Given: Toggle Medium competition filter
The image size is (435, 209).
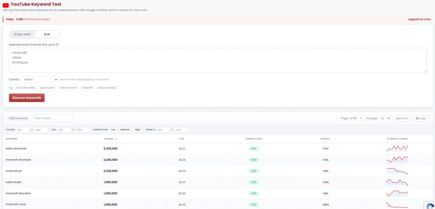Looking at the screenshot, I should pos(125,129).
